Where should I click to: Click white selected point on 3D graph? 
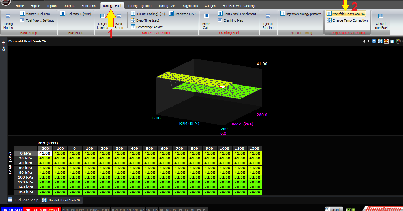pos(222,87)
